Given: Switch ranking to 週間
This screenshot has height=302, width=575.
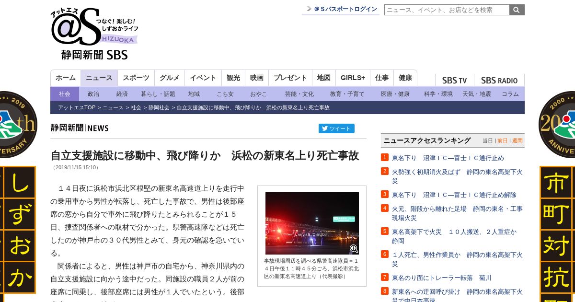Looking at the screenshot, I should click(x=517, y=140).
